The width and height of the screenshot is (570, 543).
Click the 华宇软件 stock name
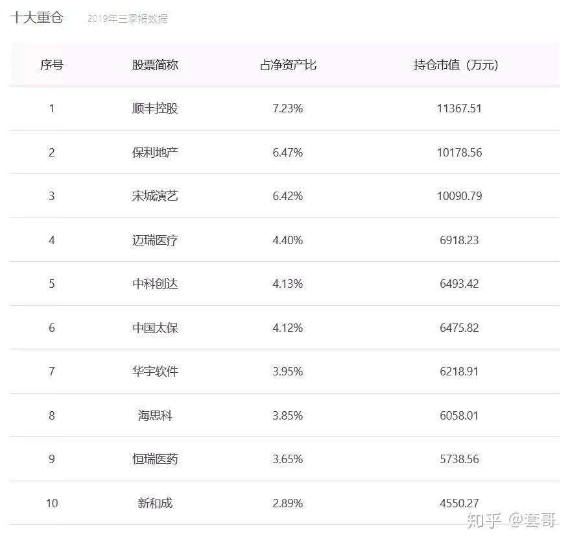155,372
